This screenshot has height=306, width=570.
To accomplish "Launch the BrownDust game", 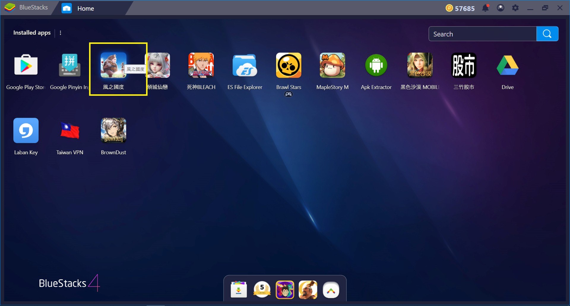I will [113, 130].
